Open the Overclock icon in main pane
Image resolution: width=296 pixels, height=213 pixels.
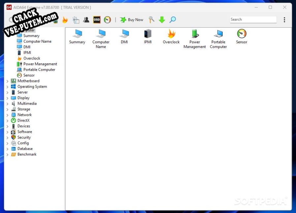click(x=171, y=34)
